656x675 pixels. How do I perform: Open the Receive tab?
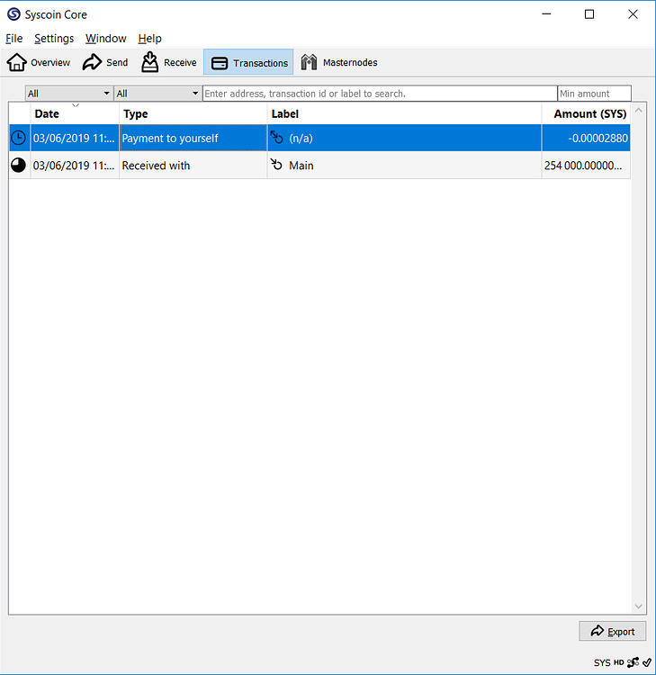coord(169,62)
